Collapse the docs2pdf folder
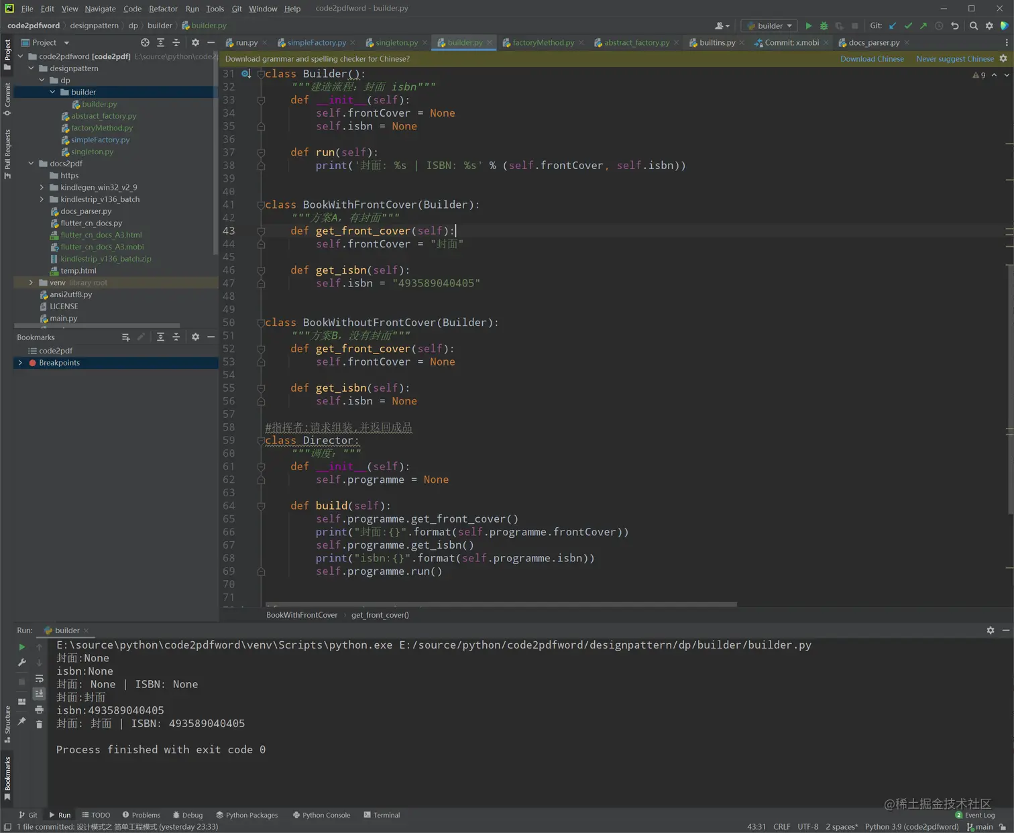 point(31,164)
